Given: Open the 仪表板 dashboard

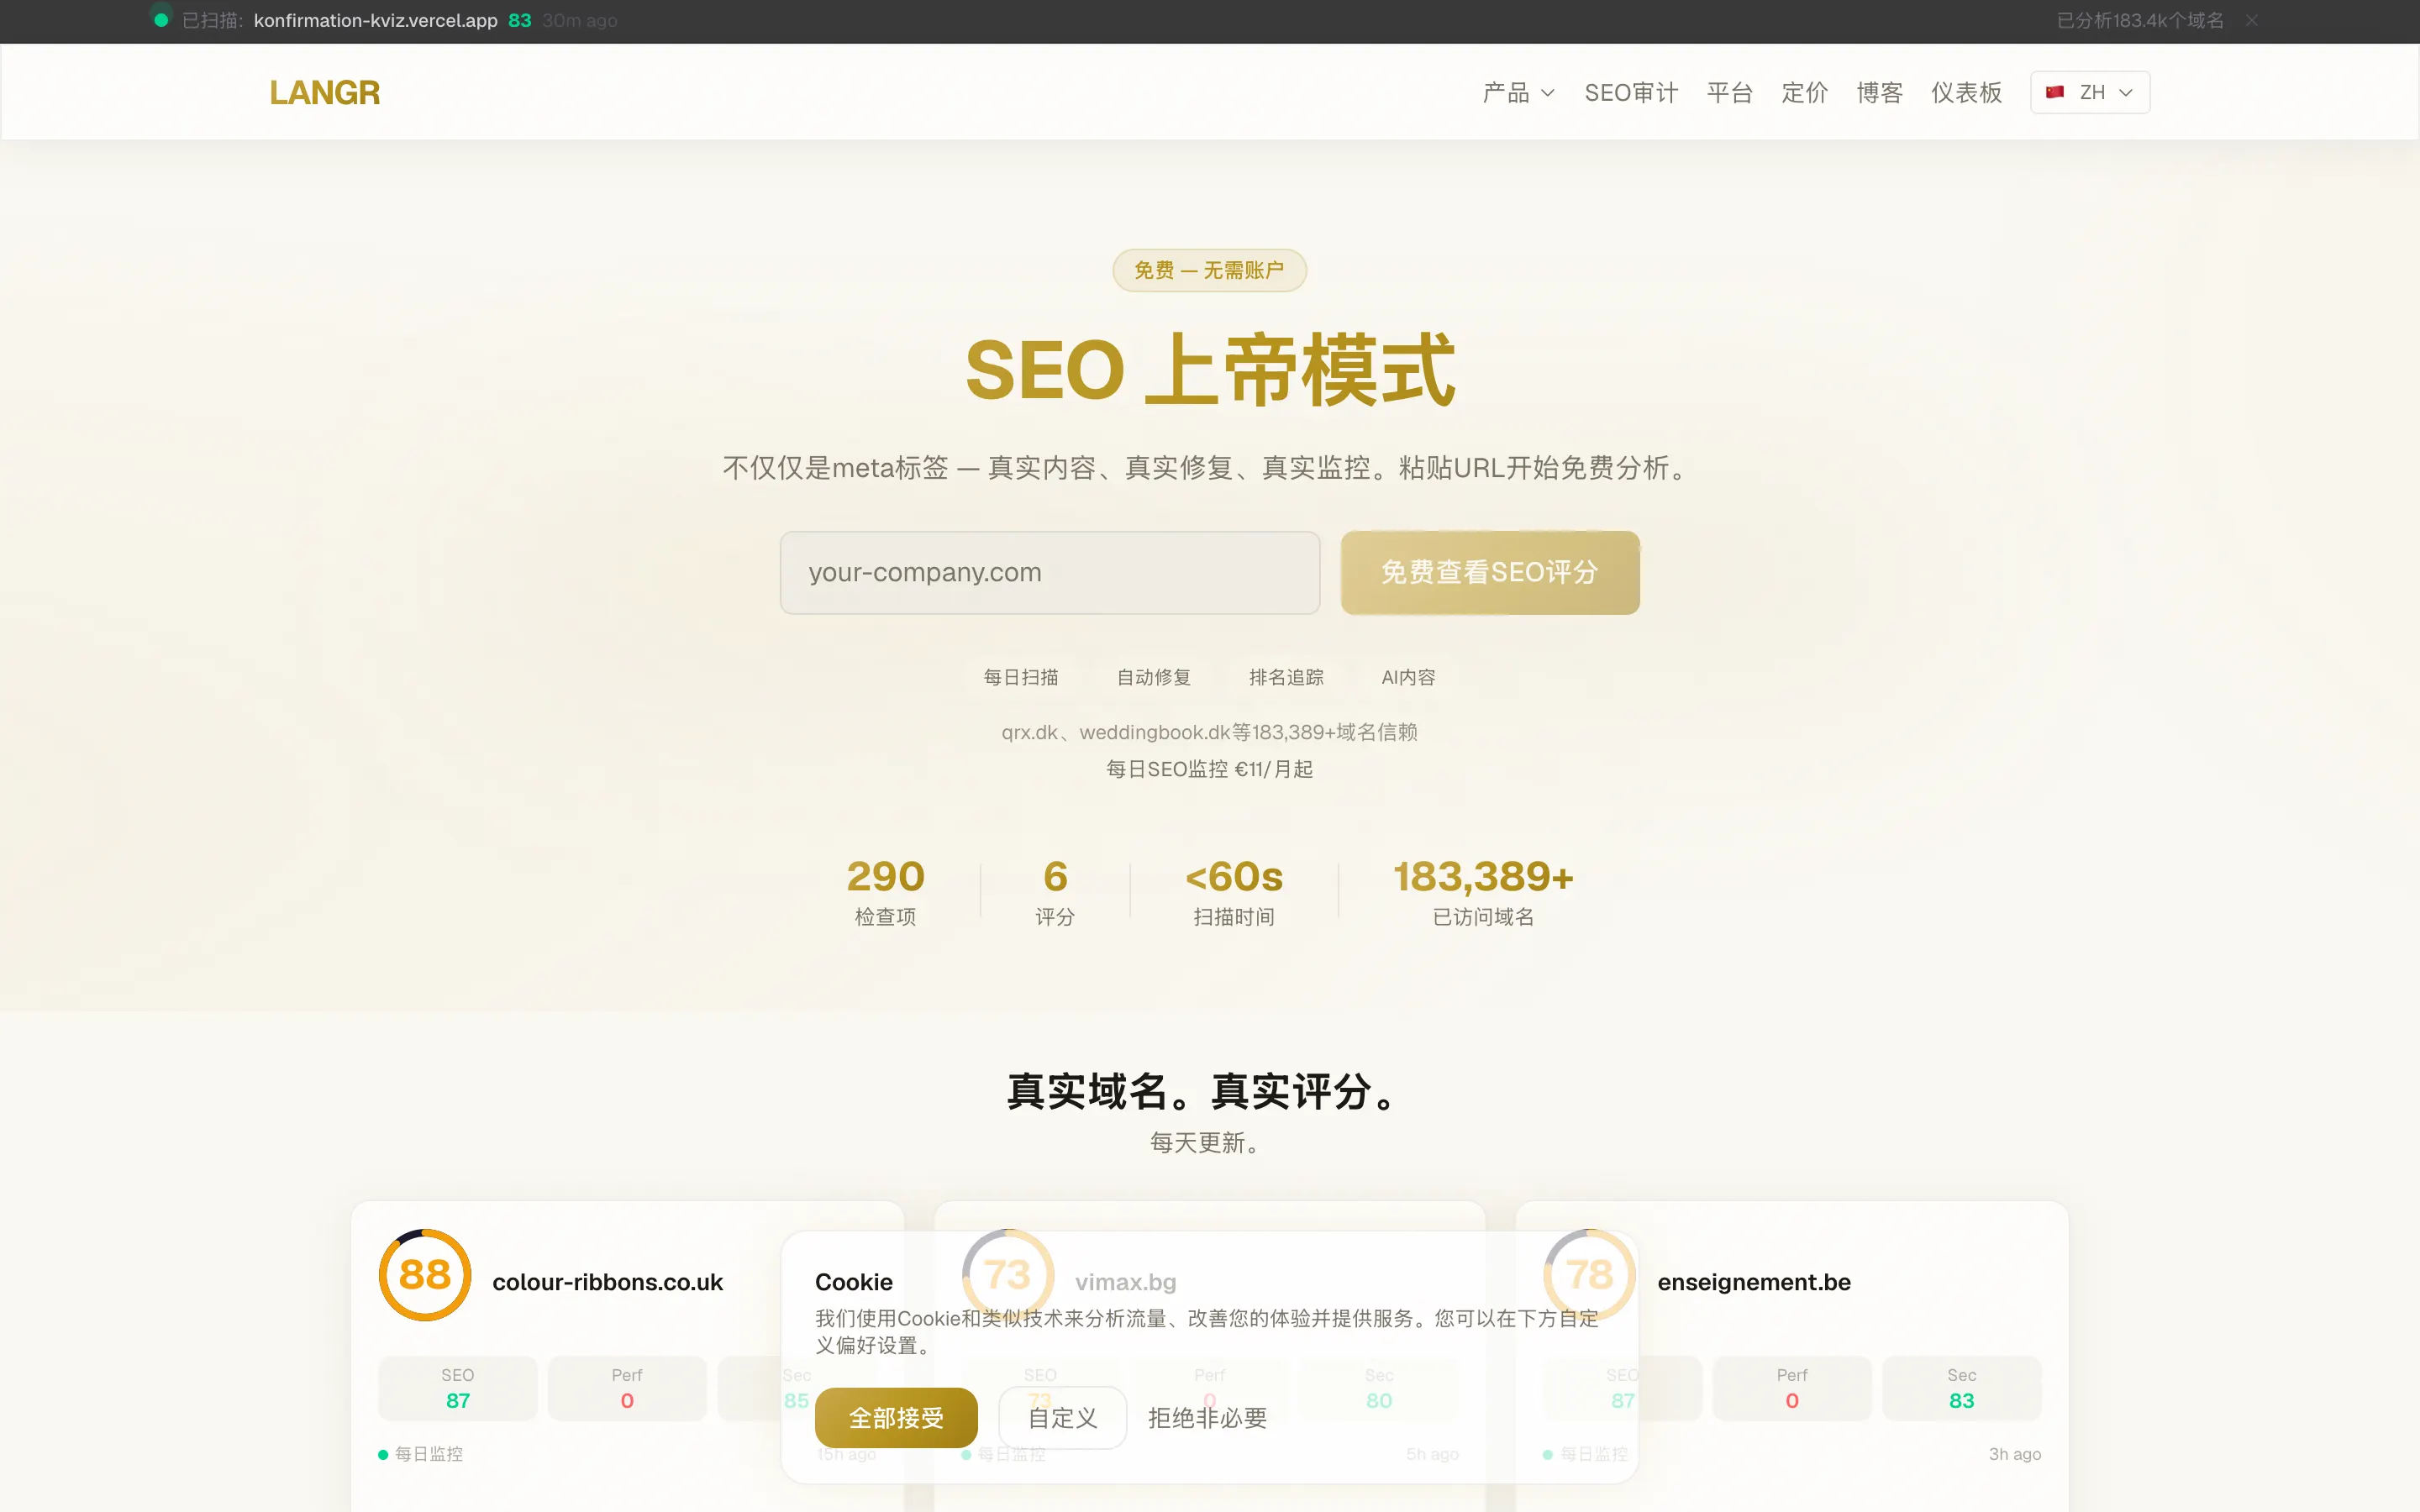Looking at the screenshot, I should tap(1966, 92).
